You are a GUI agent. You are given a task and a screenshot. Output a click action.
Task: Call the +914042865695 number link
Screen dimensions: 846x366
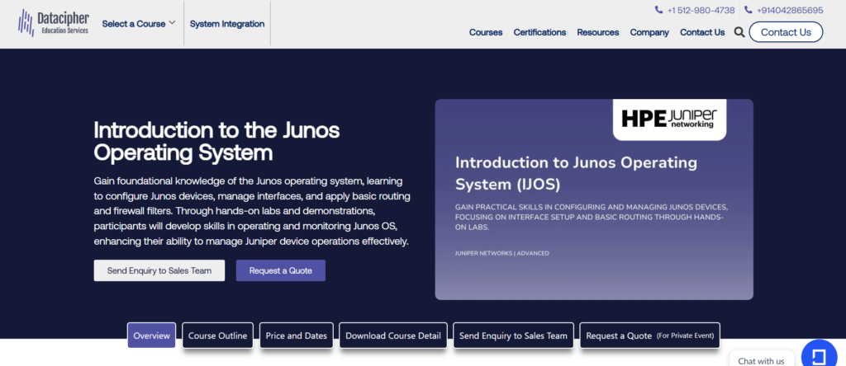(x=790, y=10)
